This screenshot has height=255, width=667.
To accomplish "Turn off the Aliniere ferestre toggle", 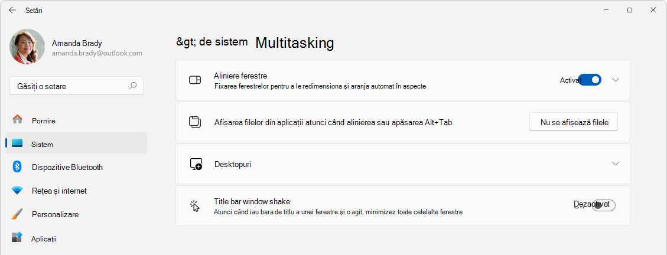I will (590, 80).
